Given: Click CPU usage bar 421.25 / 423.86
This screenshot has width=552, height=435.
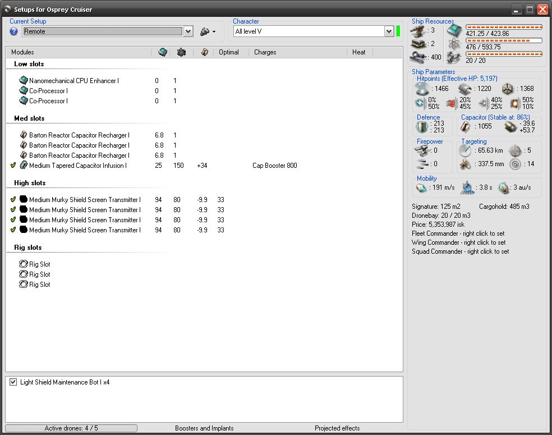Looking at the screenshot, I should pos(504,27).
